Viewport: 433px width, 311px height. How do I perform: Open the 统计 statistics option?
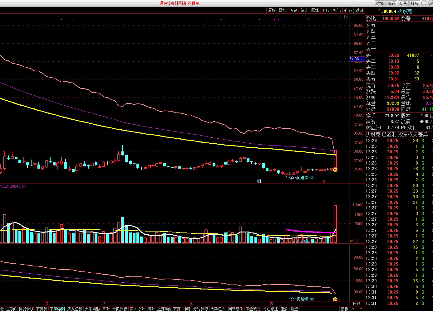[x=304, y=10]
